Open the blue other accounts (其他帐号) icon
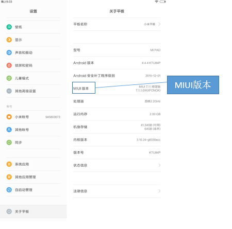The image size is (232, 229). point(9,130)
